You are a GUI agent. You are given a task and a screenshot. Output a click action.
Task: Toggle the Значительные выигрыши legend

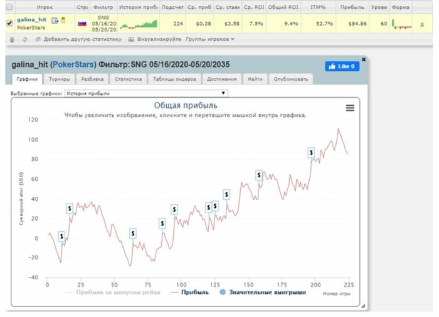(263, 293)
